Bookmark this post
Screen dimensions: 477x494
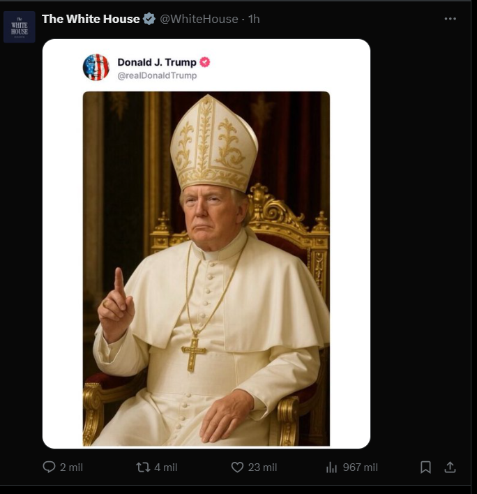pyautogui.click(x=425, y=467)
